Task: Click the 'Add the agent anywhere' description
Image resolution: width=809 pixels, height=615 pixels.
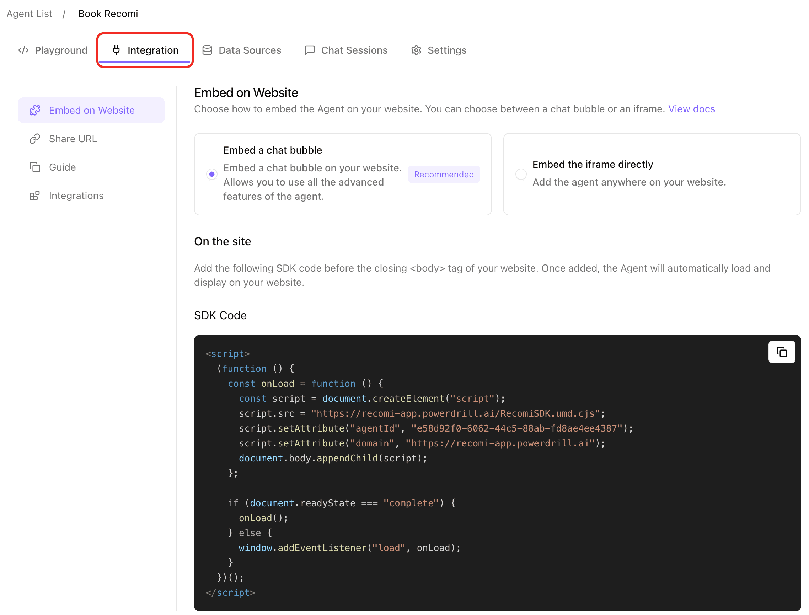Action: pos(629,182)
